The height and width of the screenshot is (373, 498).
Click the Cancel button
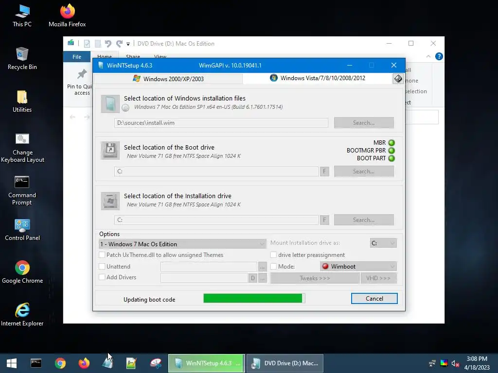tap(374, 299)
